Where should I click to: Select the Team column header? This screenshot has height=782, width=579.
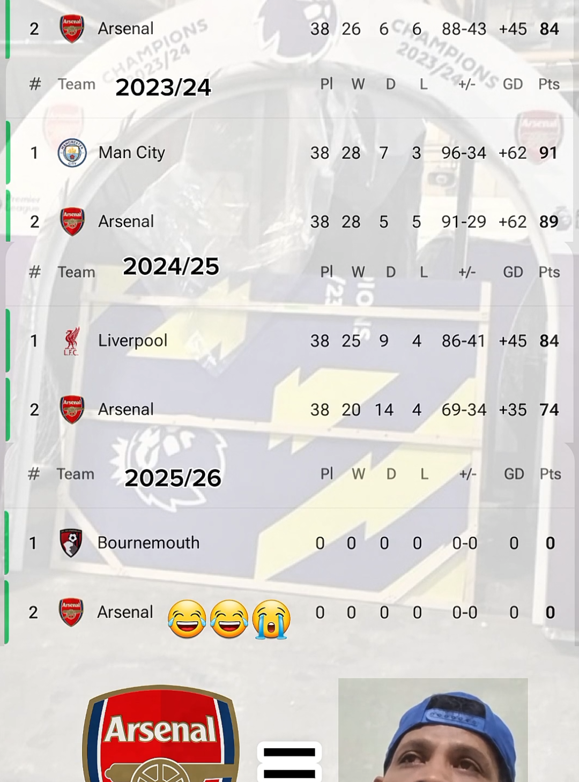click(x=76, y=84)
